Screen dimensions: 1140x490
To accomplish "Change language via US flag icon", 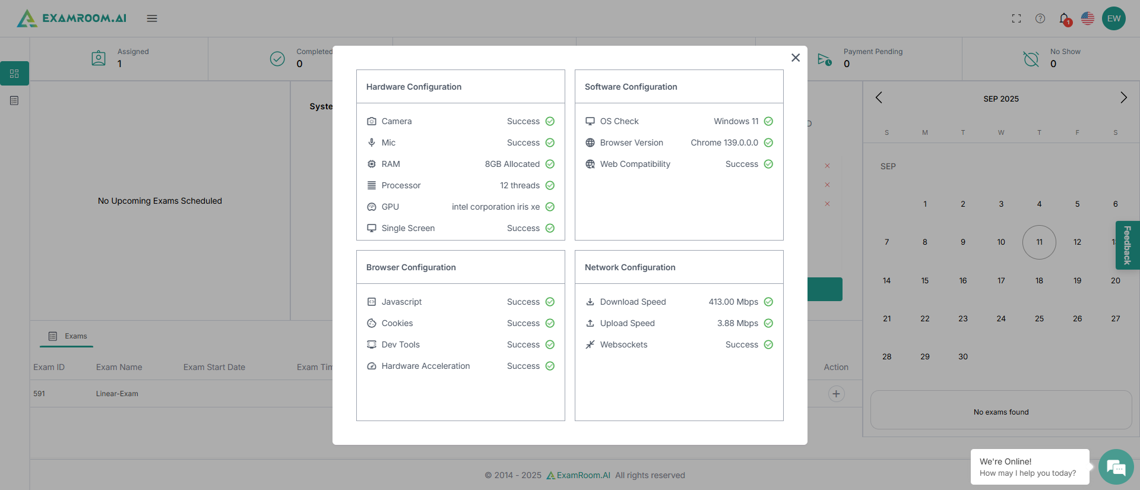I will (1088, 18).
